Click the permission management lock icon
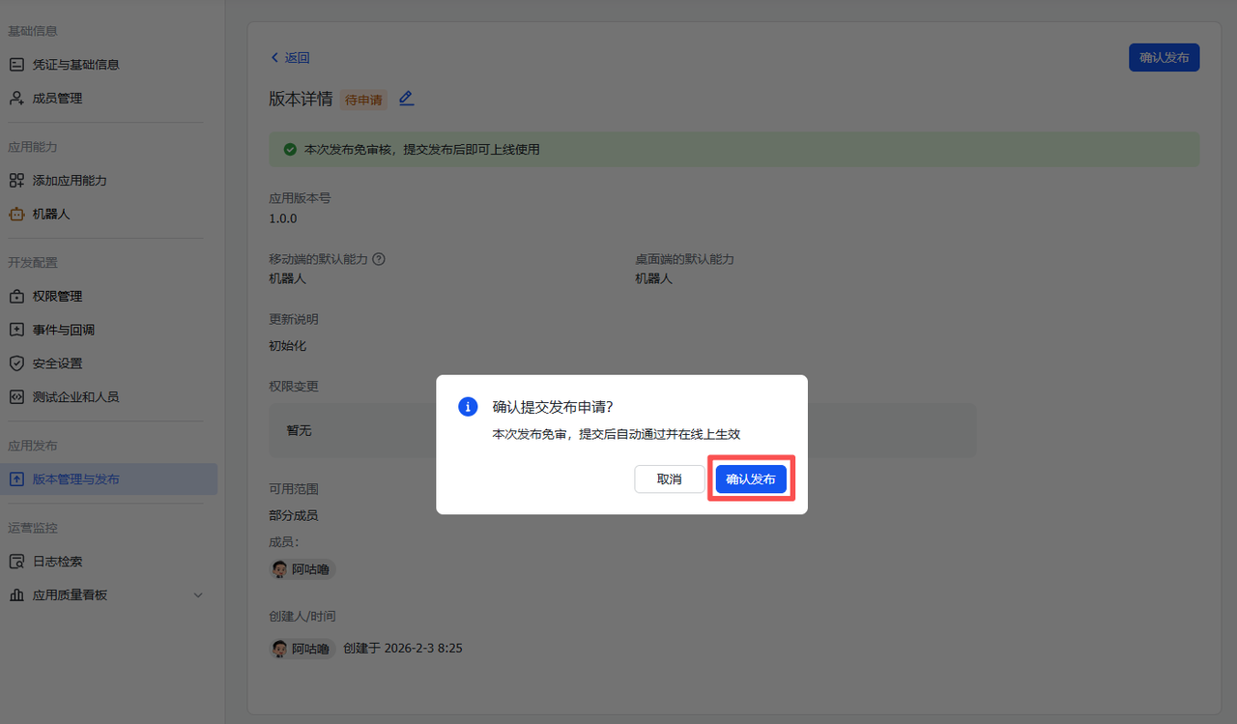The image size is (1237, 724). [16, 297]
